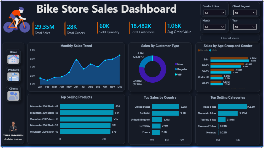Toggle the Female legend marker
This screenshot has width=264, height=148.
[x=199, y=51]
